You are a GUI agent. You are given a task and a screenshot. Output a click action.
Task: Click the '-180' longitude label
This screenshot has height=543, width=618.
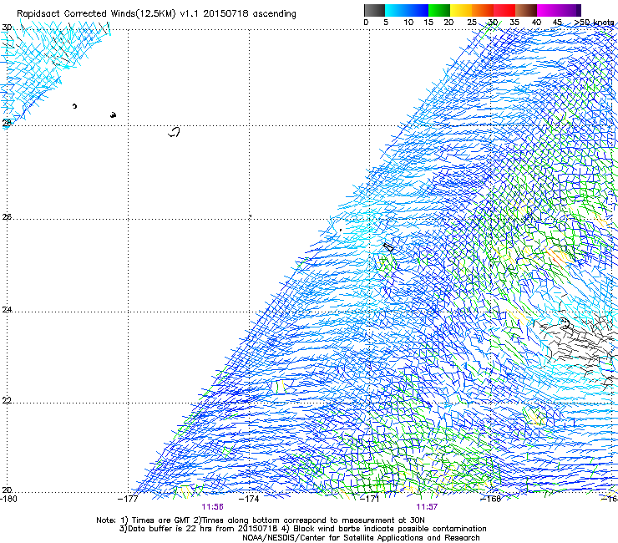[x=8, y=499]
